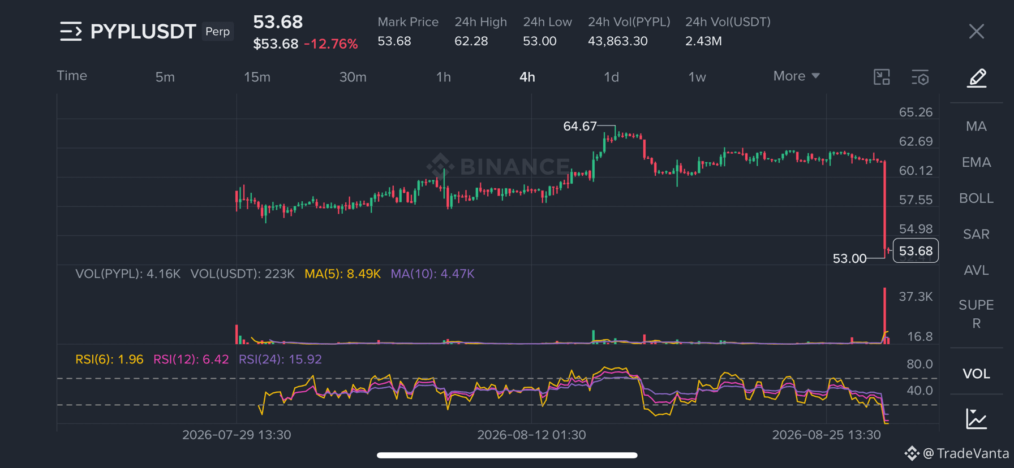Toggle the chart layout split icon
This screenshot has height=468, width=1014.
882,77
